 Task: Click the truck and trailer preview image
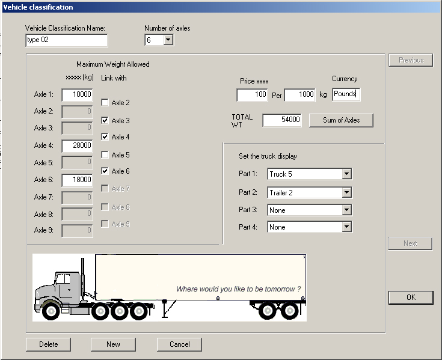click(x=170, y=288)
